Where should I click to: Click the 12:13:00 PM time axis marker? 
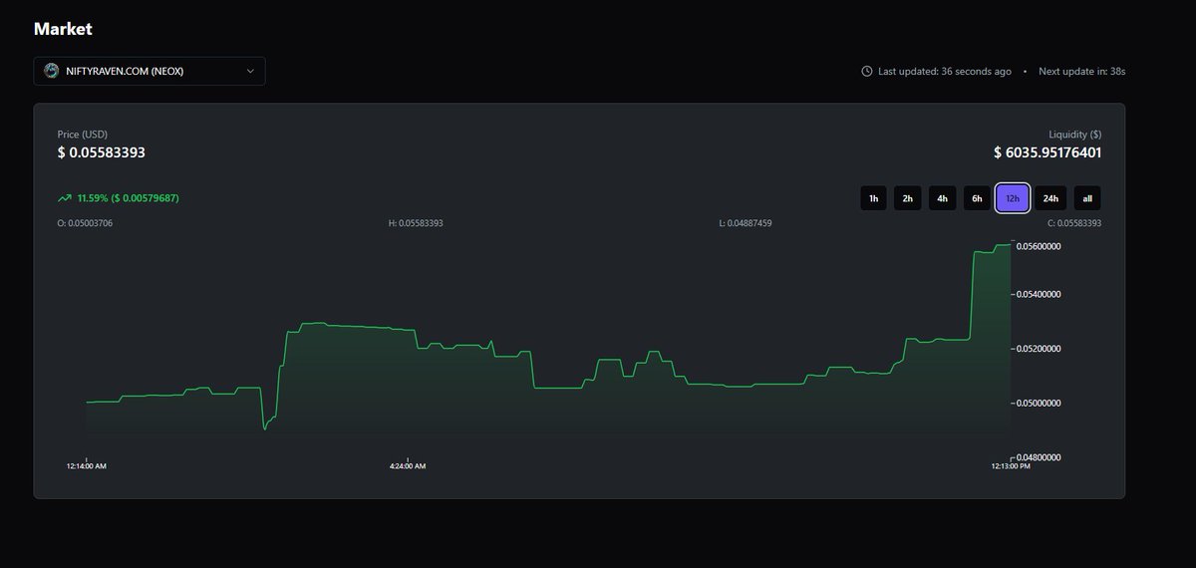tap(1011, 465)
